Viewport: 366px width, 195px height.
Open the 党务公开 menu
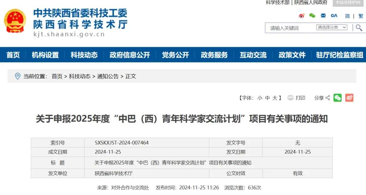point(175,55)
